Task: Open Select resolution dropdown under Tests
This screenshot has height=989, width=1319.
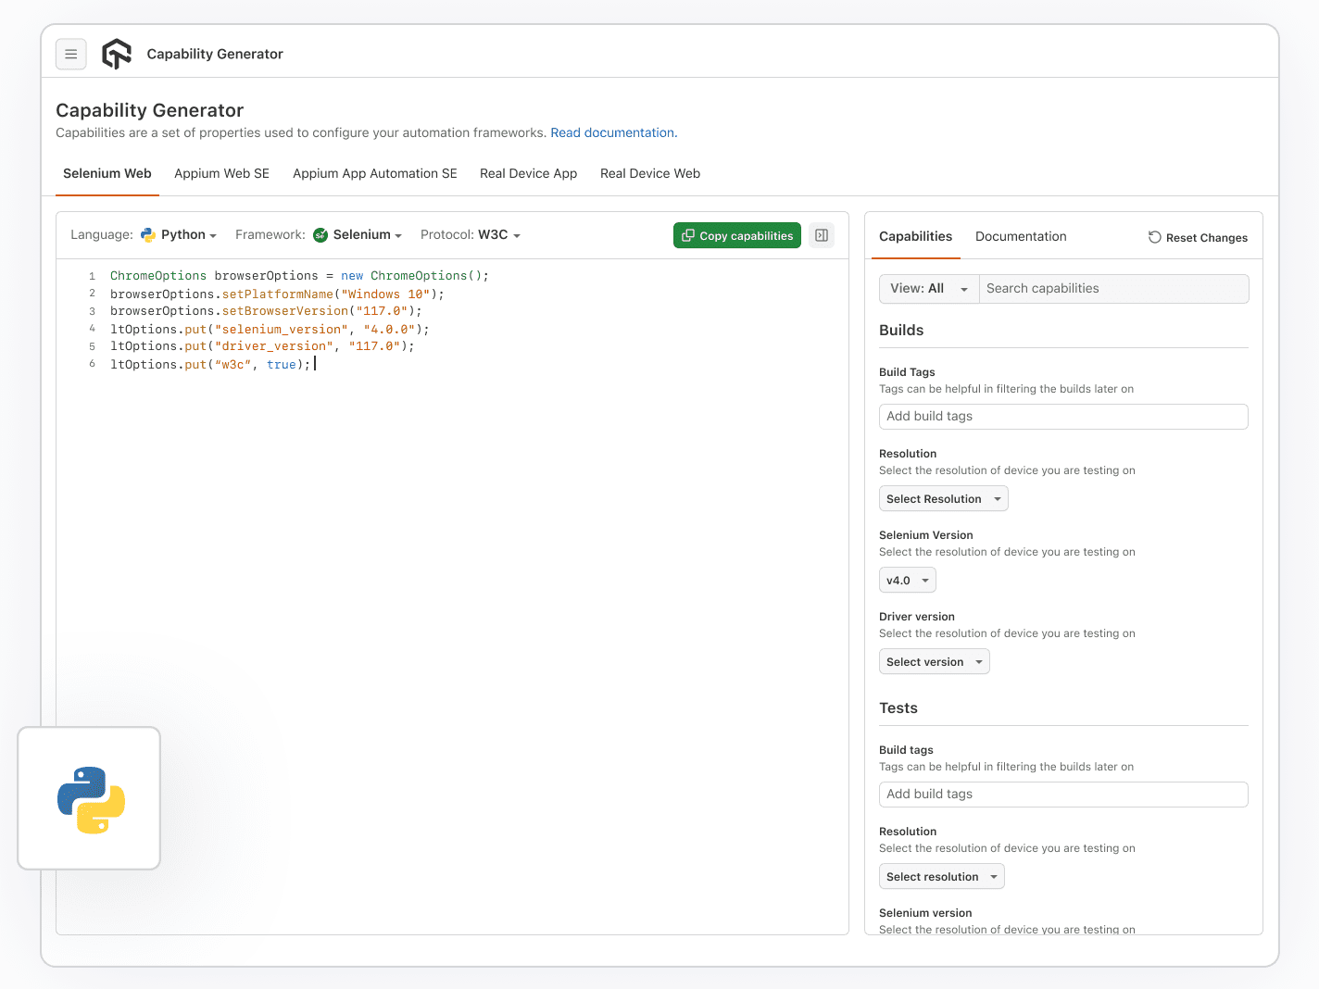Action: 942,877
